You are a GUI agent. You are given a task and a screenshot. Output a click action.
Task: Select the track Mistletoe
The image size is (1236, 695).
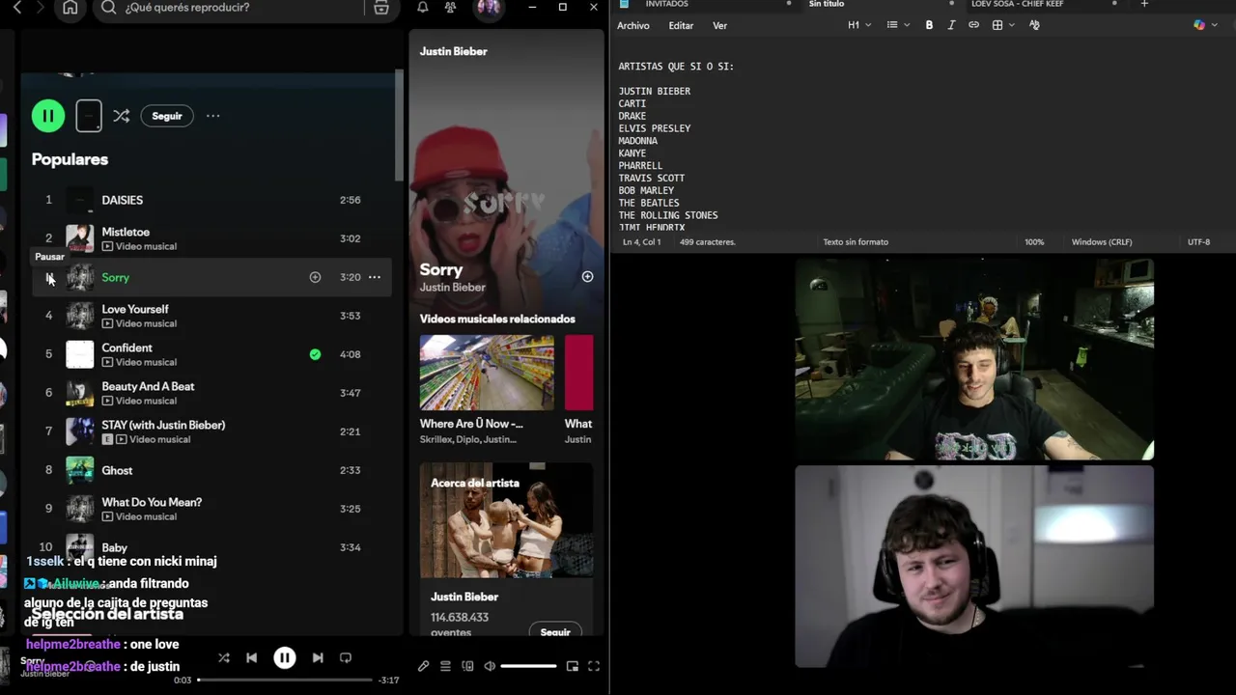(x=126, y=232)
